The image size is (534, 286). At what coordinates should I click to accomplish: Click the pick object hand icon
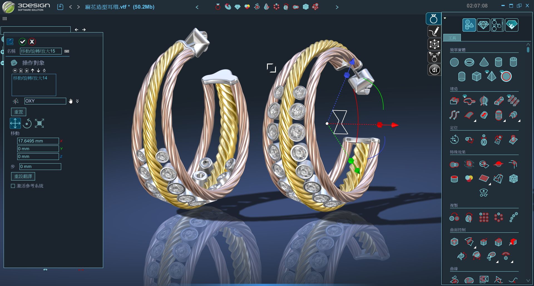click(71, 101)
